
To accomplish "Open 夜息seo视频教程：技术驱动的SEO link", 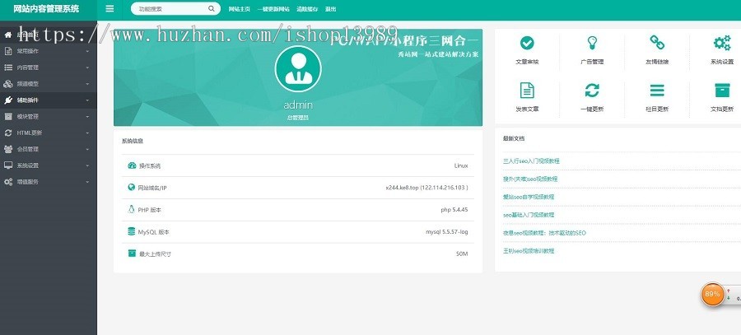I will (544, 232).
